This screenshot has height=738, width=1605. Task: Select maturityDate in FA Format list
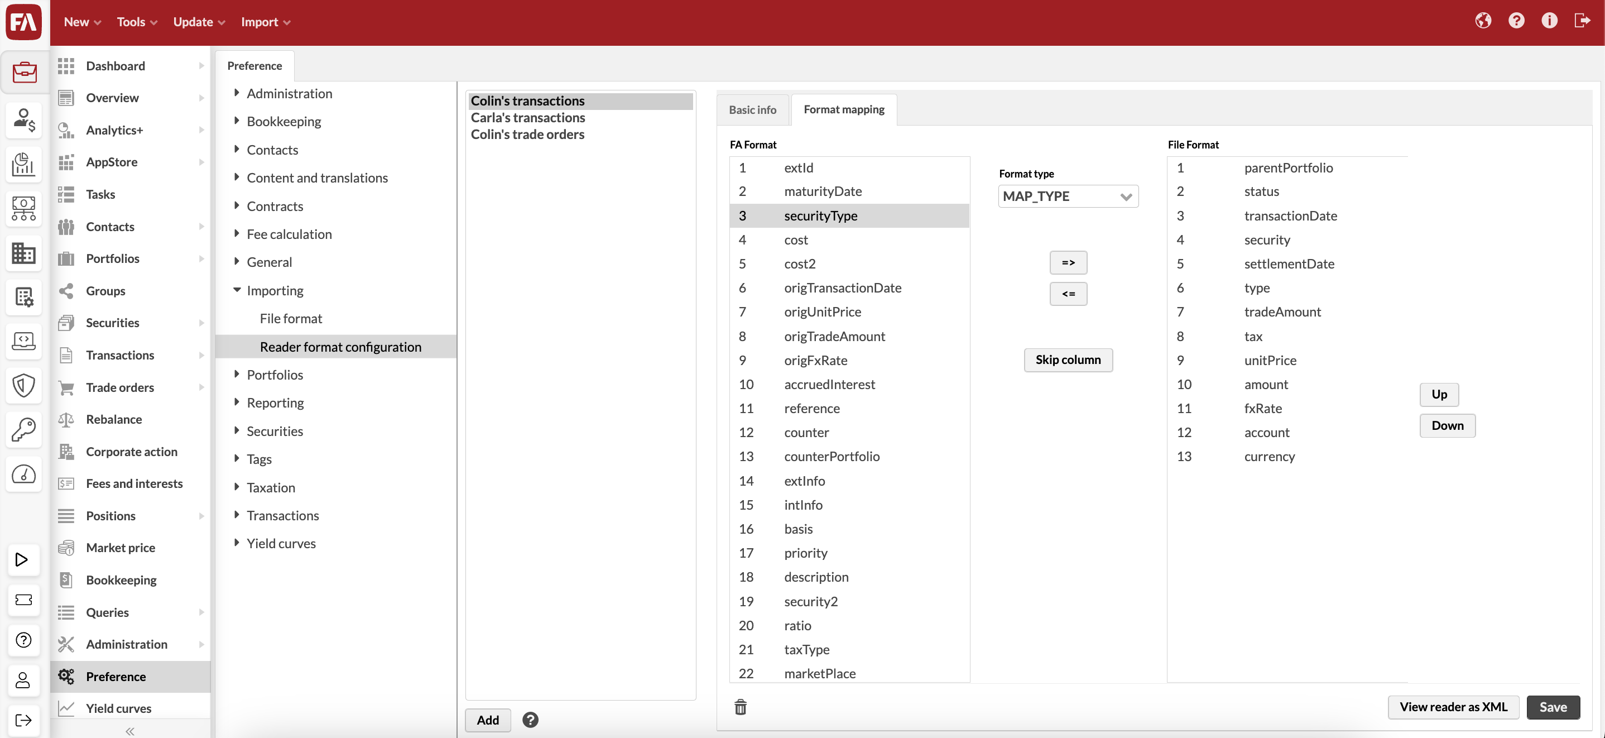pos(849,191)
